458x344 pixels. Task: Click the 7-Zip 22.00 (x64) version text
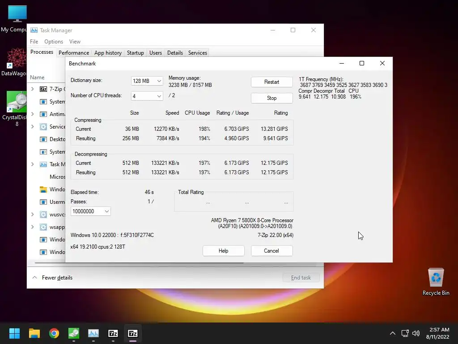coord(276,235)
